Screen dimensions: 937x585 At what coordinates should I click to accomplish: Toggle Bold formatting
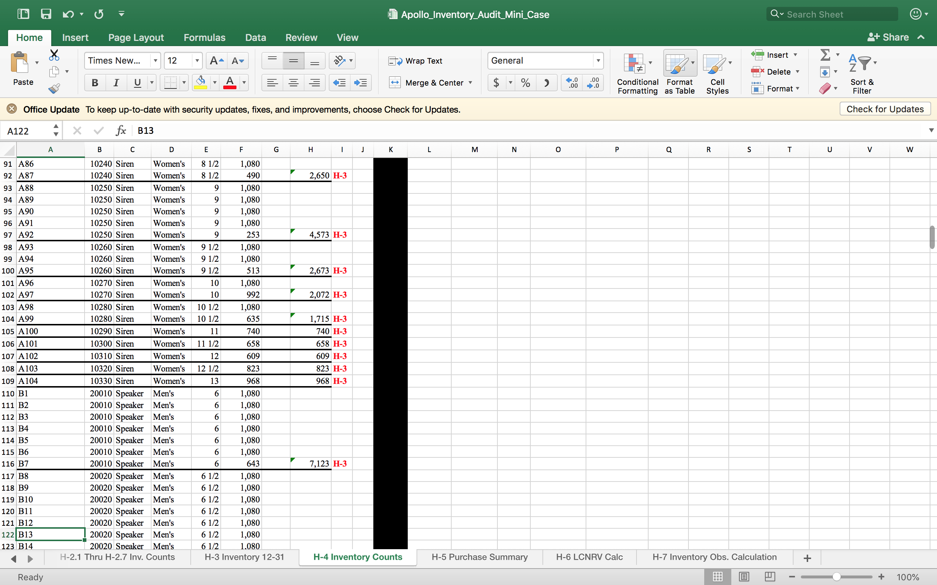[x=95, y=83]
